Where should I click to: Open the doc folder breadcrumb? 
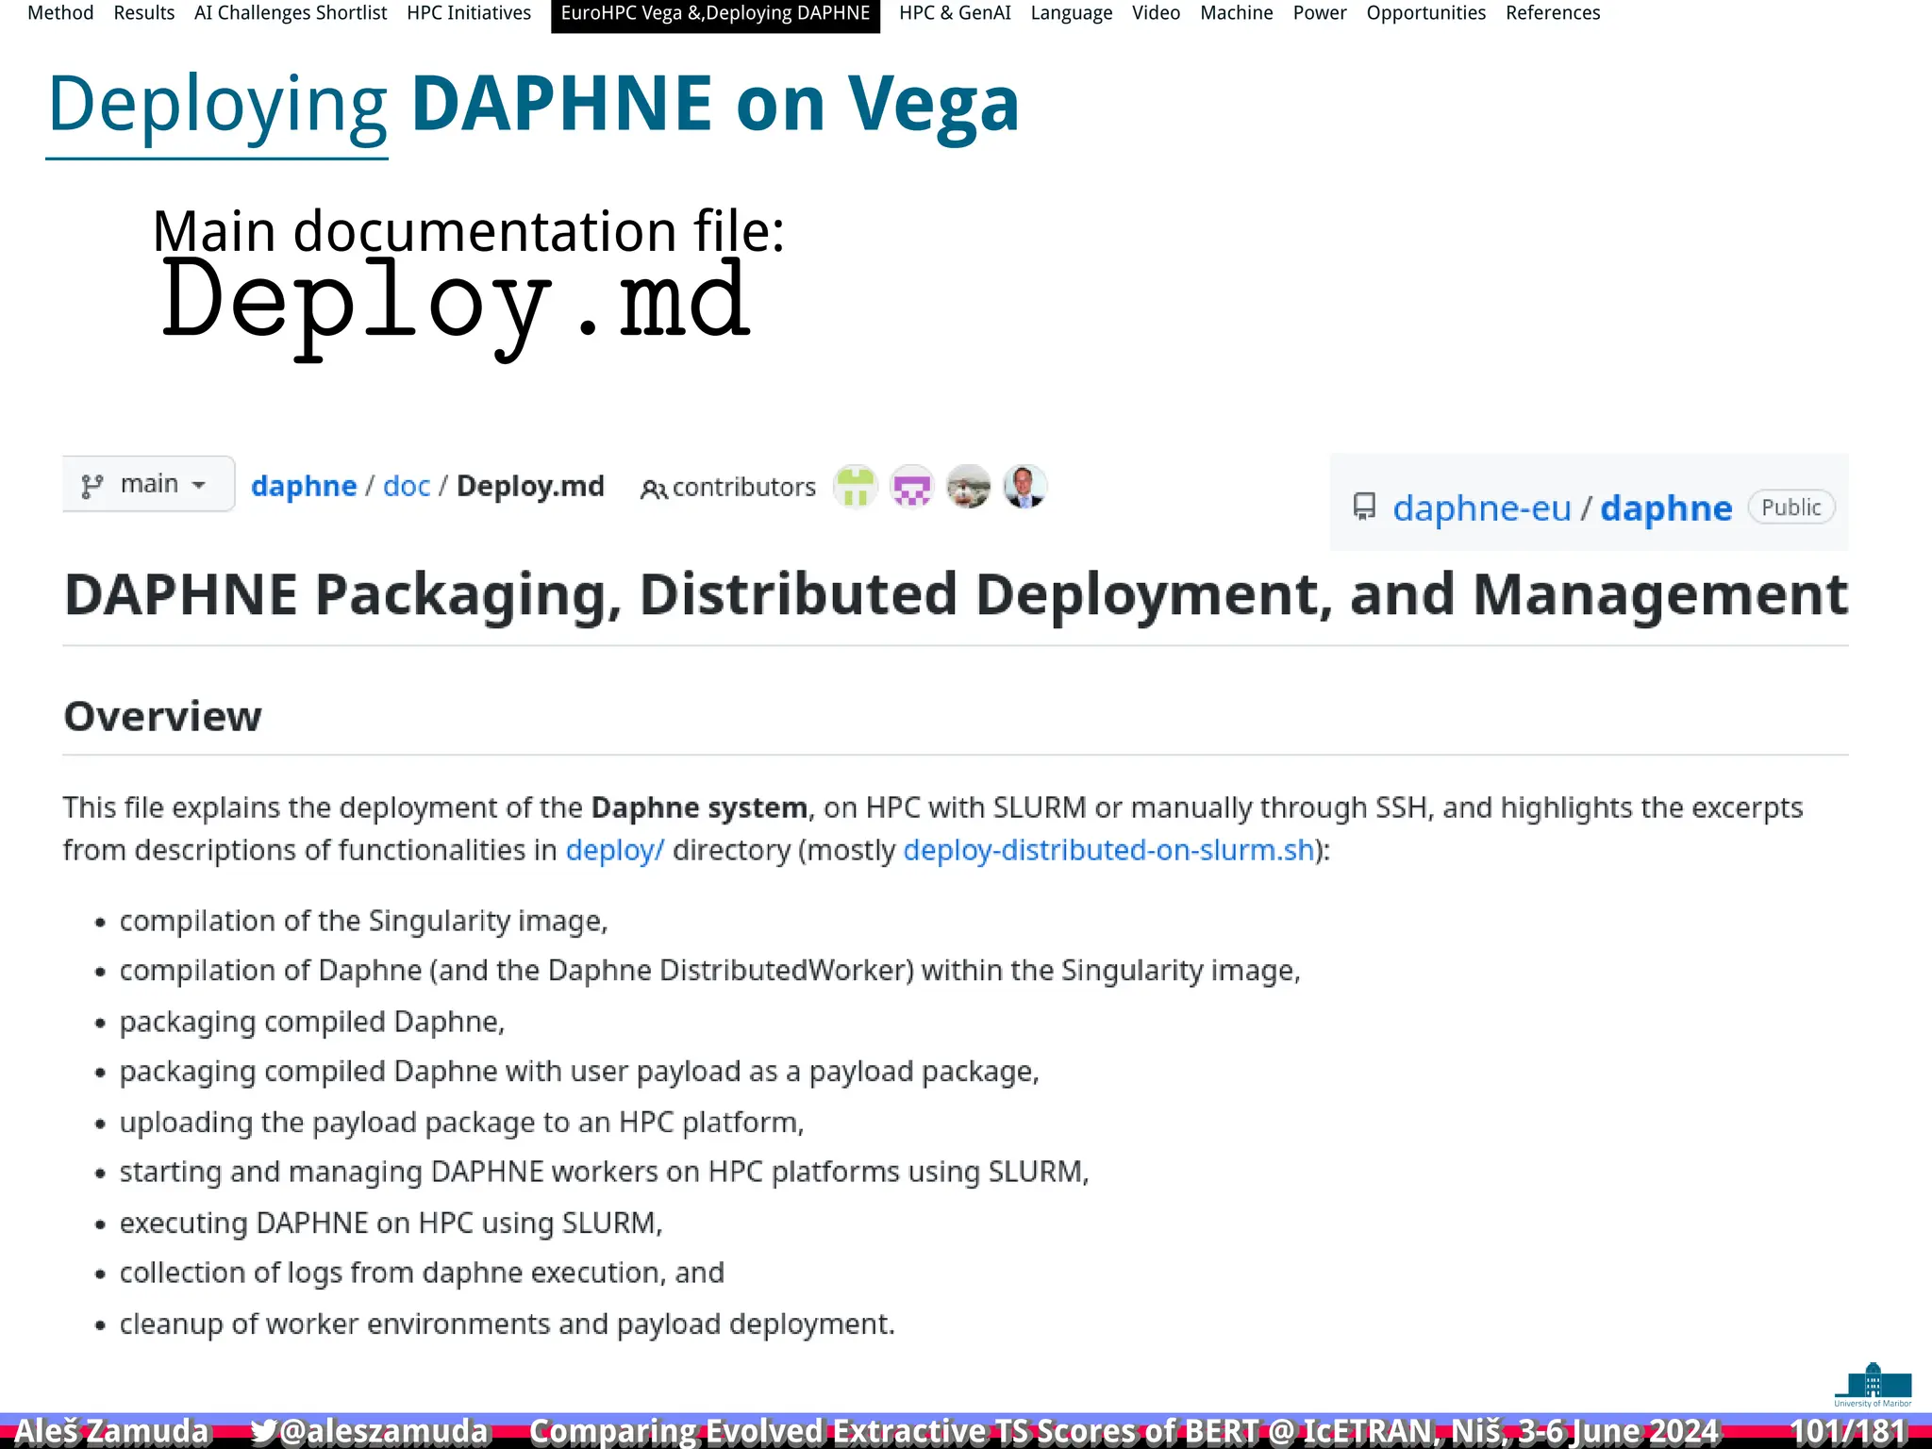(x=407, y=486)
